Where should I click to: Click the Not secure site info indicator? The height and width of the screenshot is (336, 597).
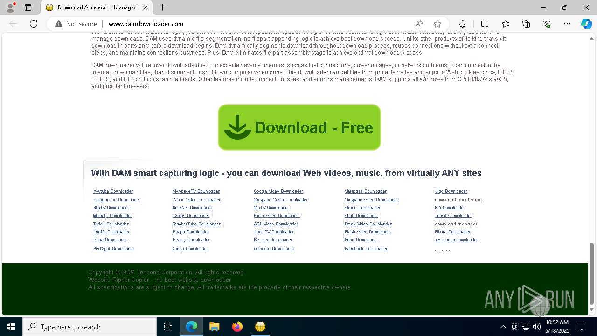[76, 24]
